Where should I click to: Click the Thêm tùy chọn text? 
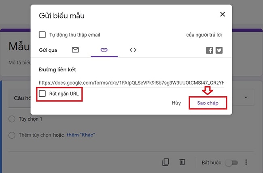[x=35, y=135]
